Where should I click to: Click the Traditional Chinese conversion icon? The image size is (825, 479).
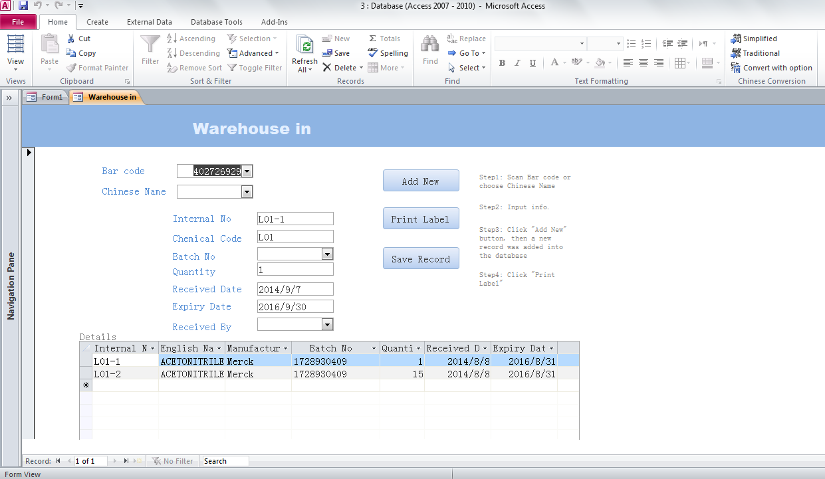[x=737, y=53]
